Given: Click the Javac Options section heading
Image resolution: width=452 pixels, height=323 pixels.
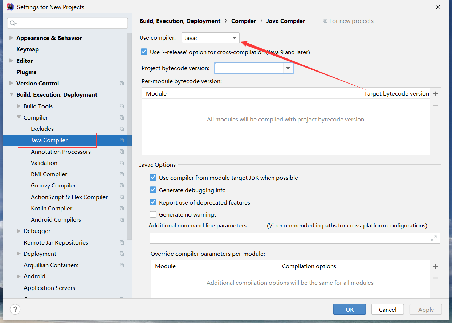Looking at the screenshot, I should (x=158, y=165).
